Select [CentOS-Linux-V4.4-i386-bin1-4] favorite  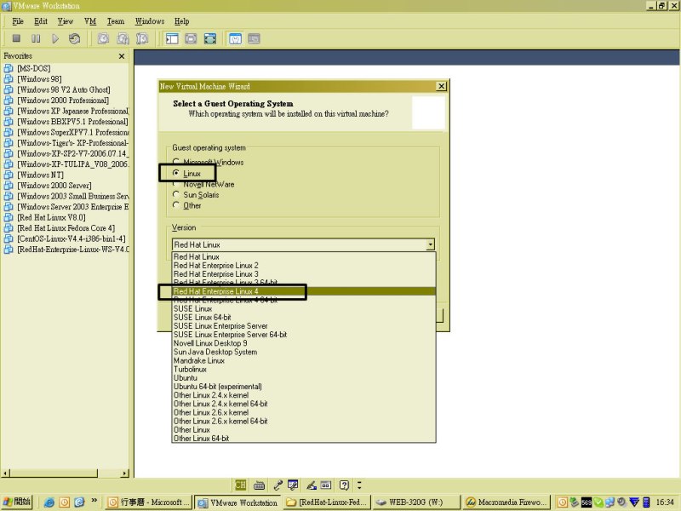tap(72, 238)
